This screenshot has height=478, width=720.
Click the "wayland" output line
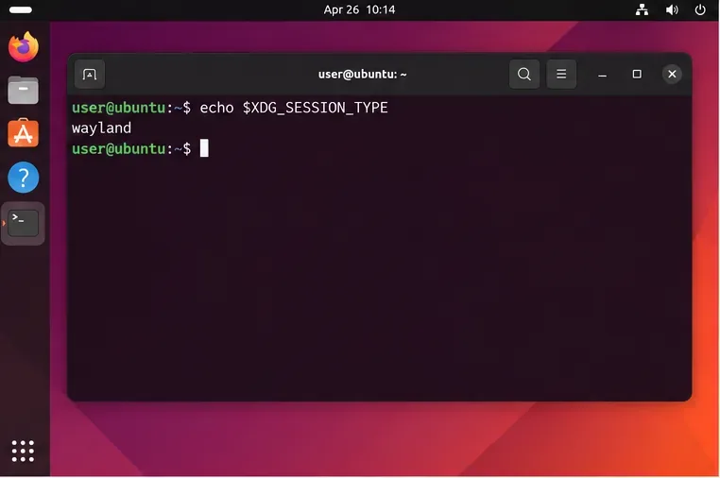click(x=101, y=128)
